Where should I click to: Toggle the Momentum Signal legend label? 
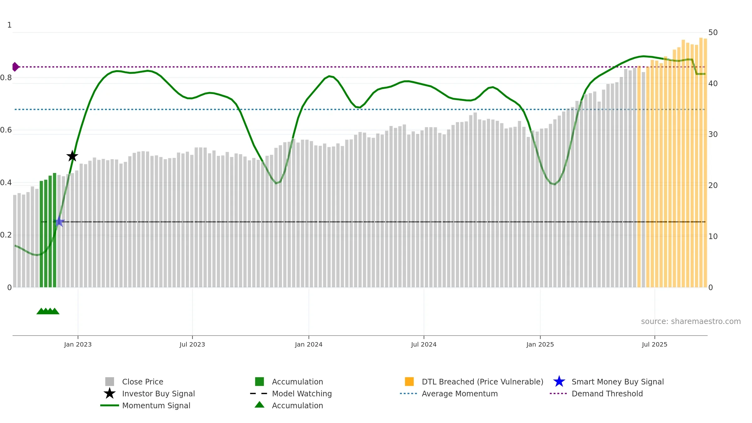tap(156, 405)
